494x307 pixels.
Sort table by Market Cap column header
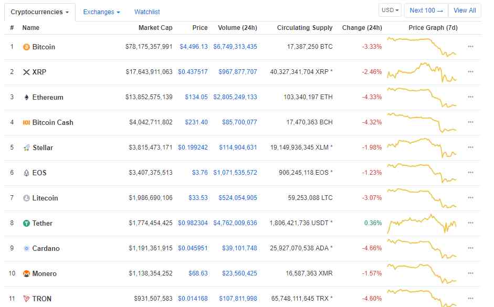tap(155, 28)
